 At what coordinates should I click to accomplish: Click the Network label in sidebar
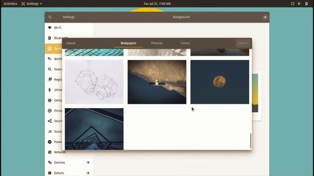pos(60,152)
